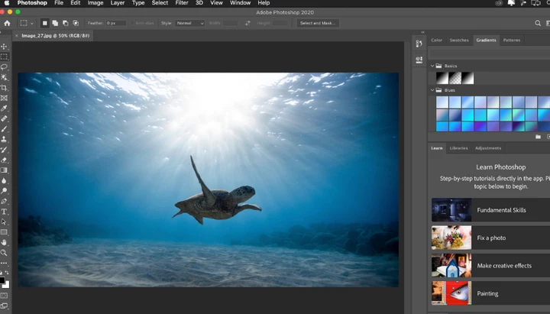
Task: Enable Intersect with selection mode
Action: pos(76,23)
